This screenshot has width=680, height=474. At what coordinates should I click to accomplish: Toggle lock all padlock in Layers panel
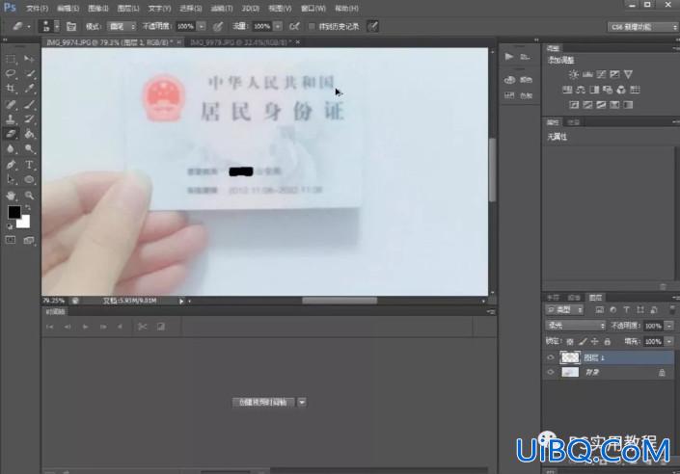coord(608,342)
